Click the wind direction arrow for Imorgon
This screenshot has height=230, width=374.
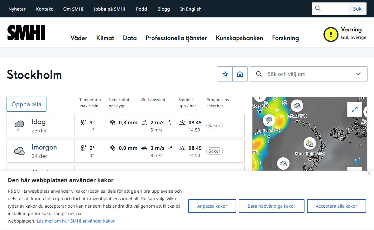tap(170, 148)
